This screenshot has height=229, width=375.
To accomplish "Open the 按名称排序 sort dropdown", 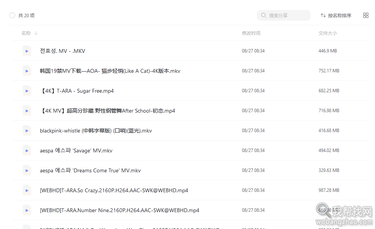I will [336, 16].
